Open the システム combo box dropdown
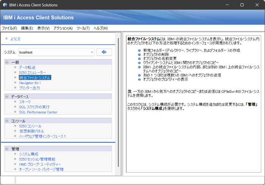Viewport: 265px width, 185px height. click(x=92, y=52)
